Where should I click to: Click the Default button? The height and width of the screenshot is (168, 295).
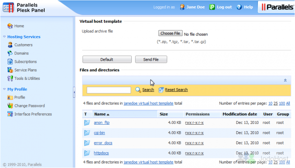point(107,60)
